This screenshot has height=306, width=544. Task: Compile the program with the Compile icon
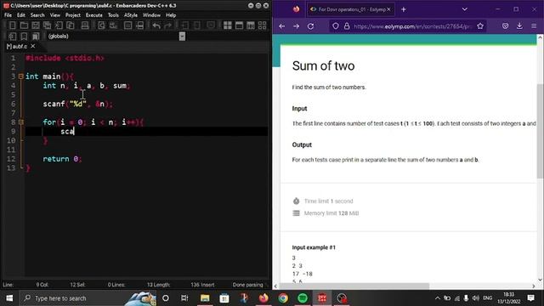[x=228, y=25]
